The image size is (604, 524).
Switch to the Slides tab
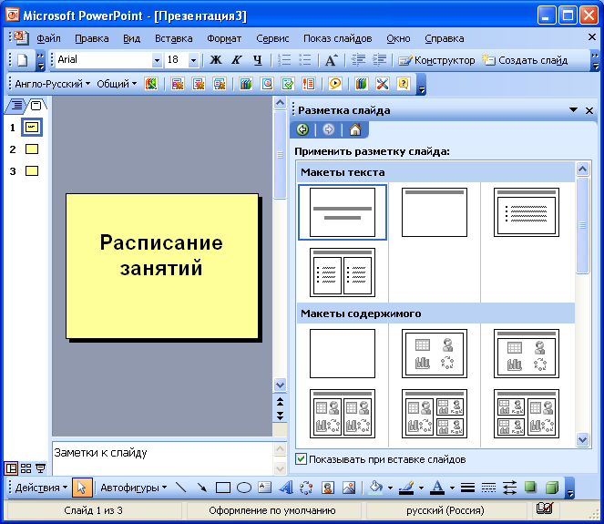(36, 105)
